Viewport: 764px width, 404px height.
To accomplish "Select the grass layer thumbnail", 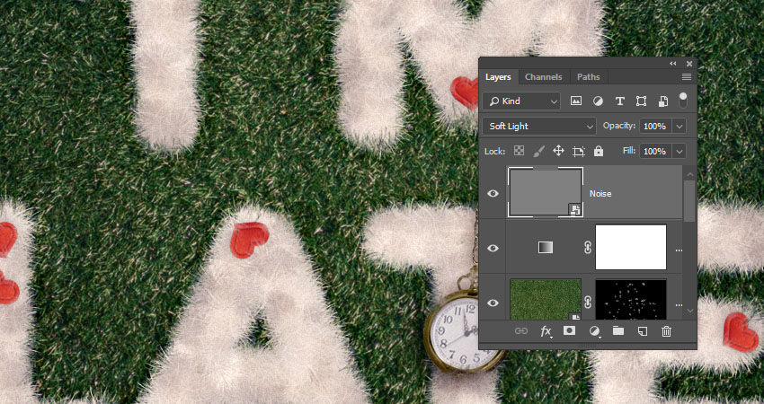I will click(x=546, y=299).
